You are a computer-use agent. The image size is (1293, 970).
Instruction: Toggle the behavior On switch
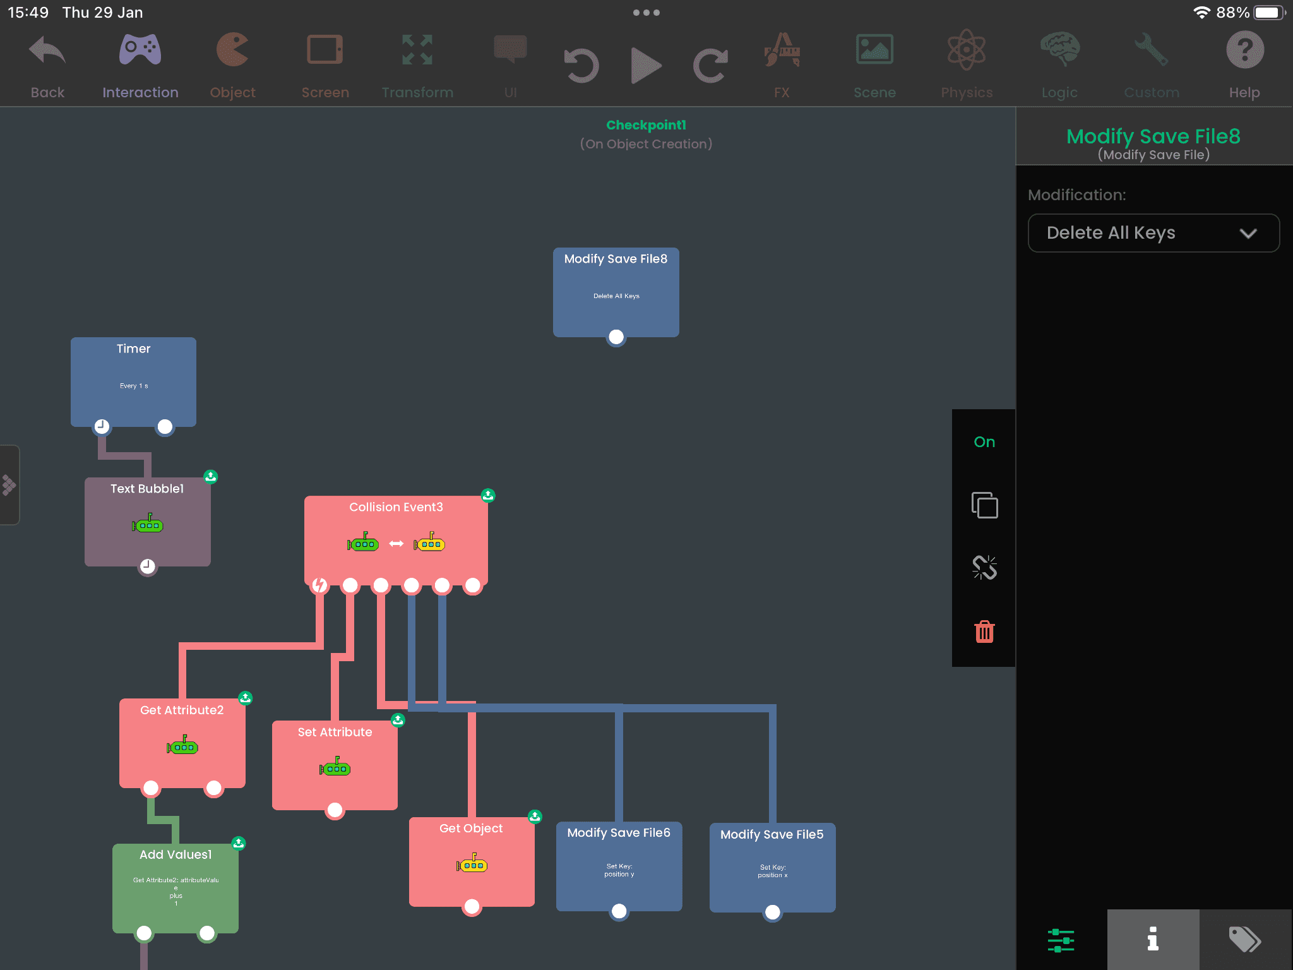[x=984, y=442]
